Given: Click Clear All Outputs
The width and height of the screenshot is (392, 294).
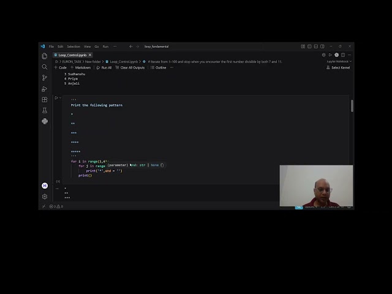Looking at the screenshot, I should tap(130, 67).
